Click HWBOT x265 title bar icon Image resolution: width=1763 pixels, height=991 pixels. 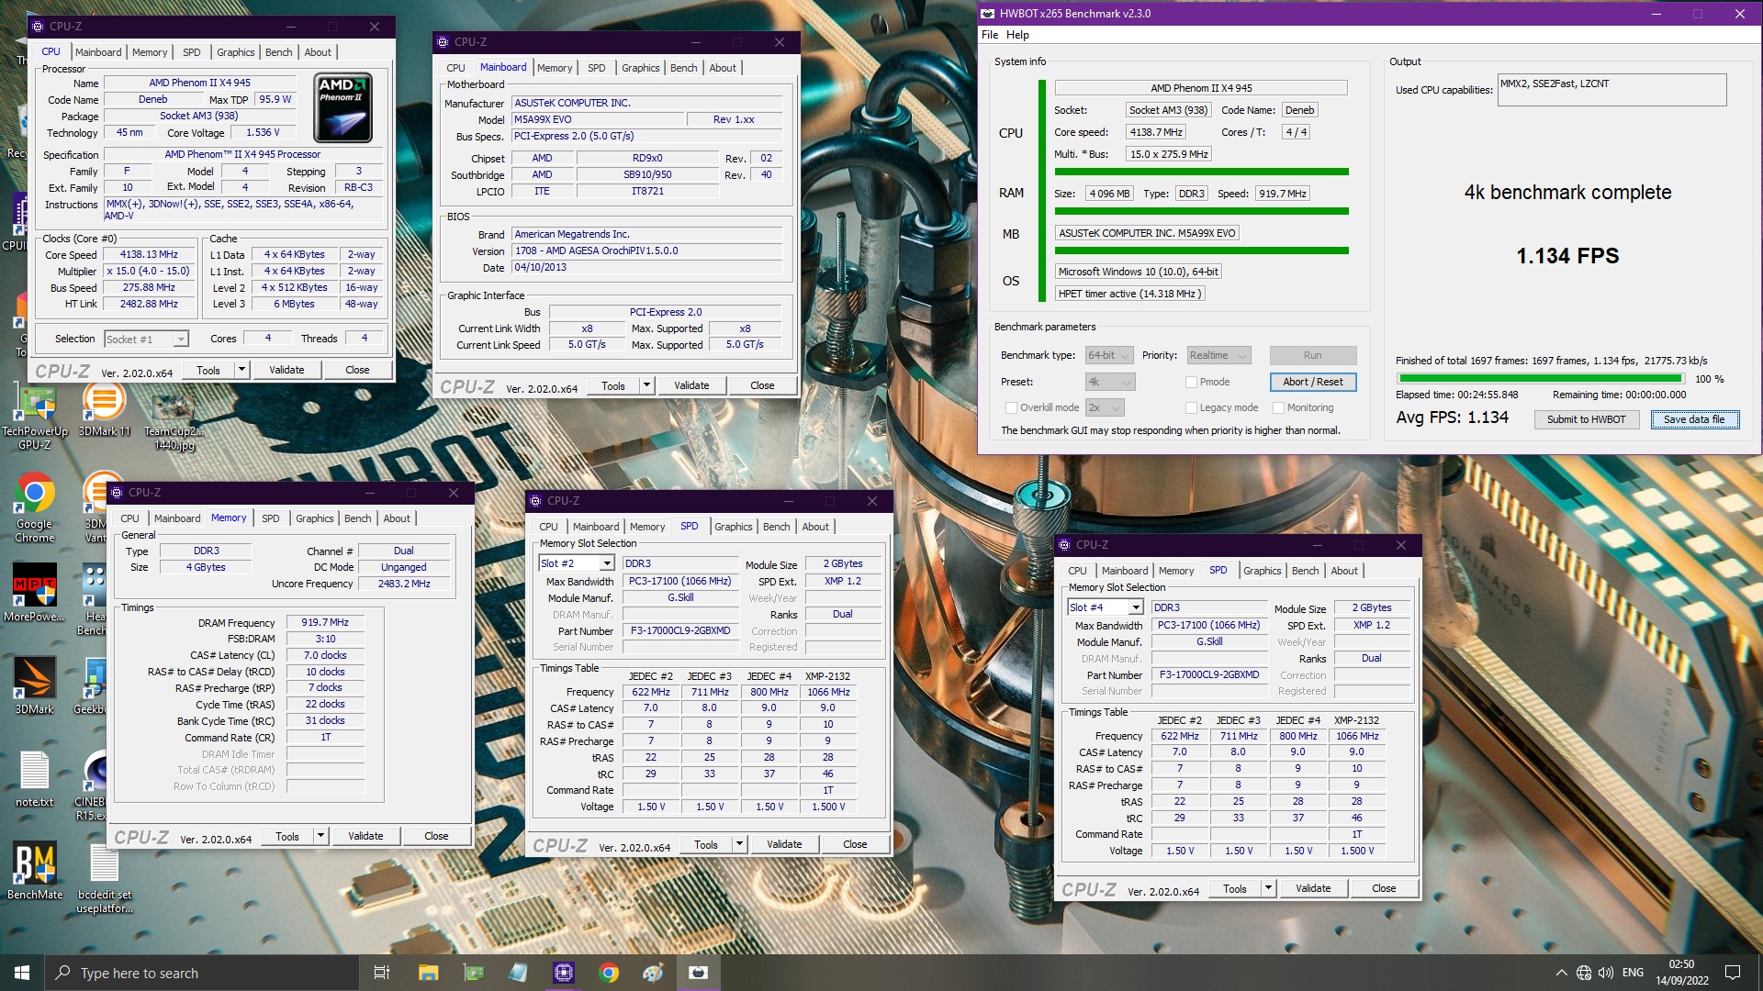coord(988,14)
